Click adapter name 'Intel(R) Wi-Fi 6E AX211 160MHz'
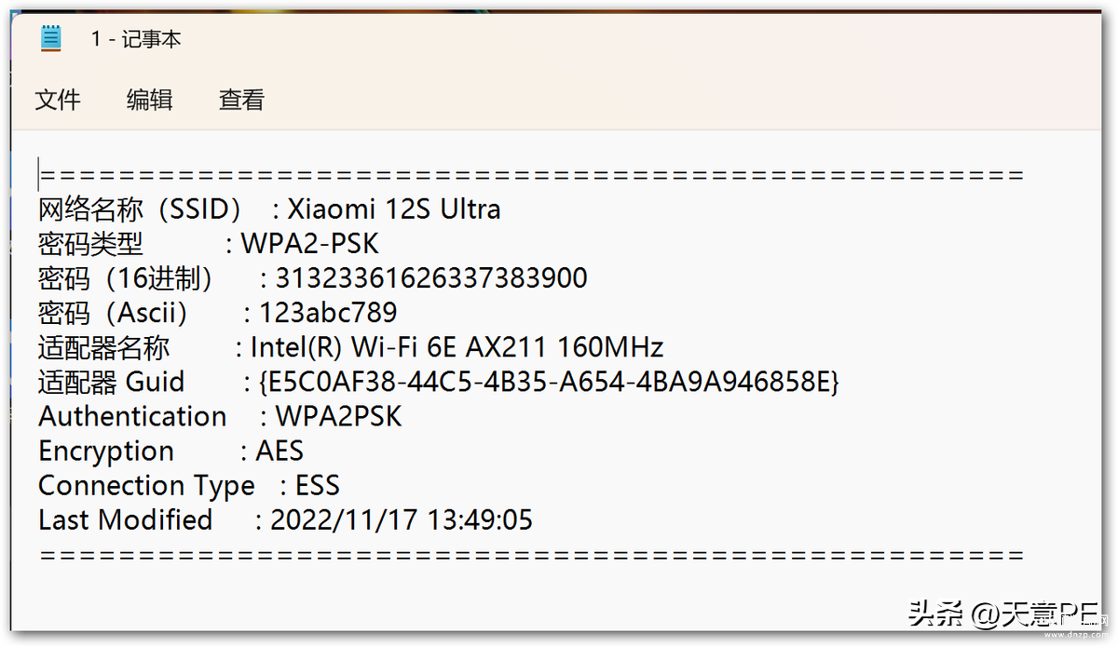Screen dimensions: 1118x647 457,347
